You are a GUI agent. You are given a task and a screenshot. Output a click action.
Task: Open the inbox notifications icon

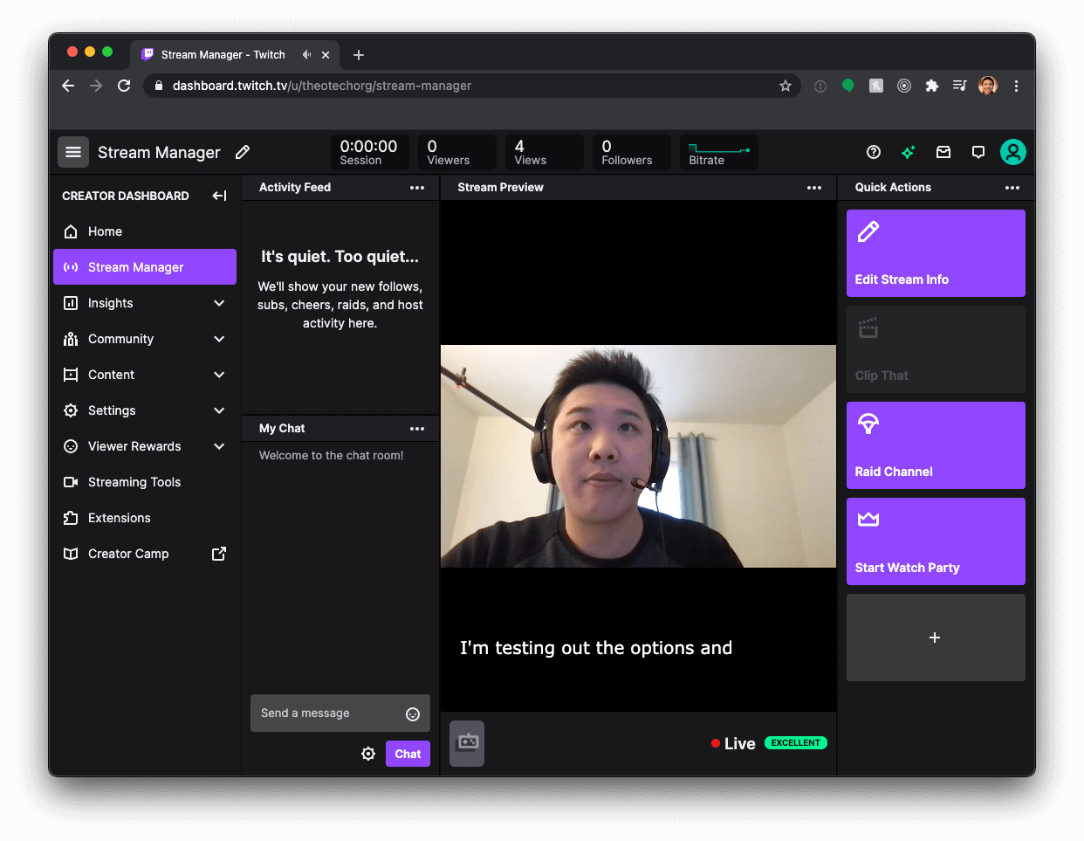(x=943, y=152)
